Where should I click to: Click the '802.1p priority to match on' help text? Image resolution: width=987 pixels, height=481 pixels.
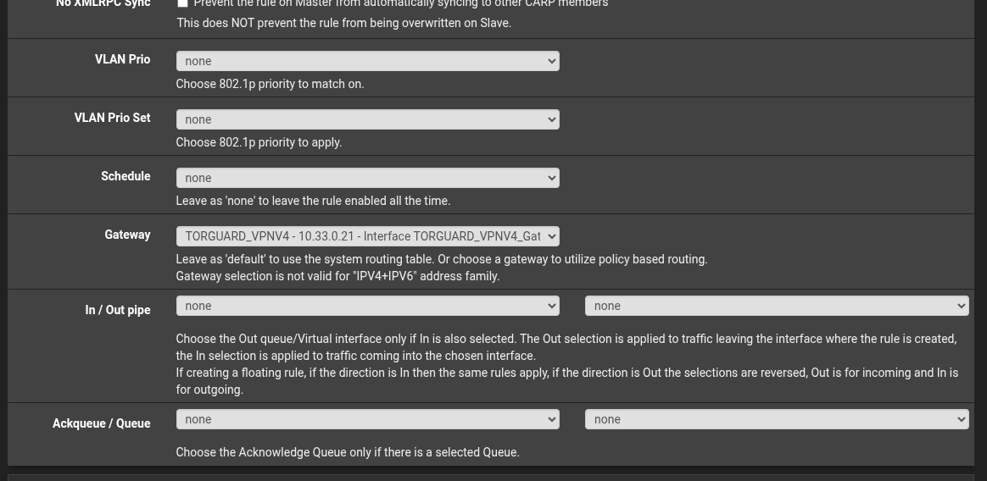coord(270,84)
